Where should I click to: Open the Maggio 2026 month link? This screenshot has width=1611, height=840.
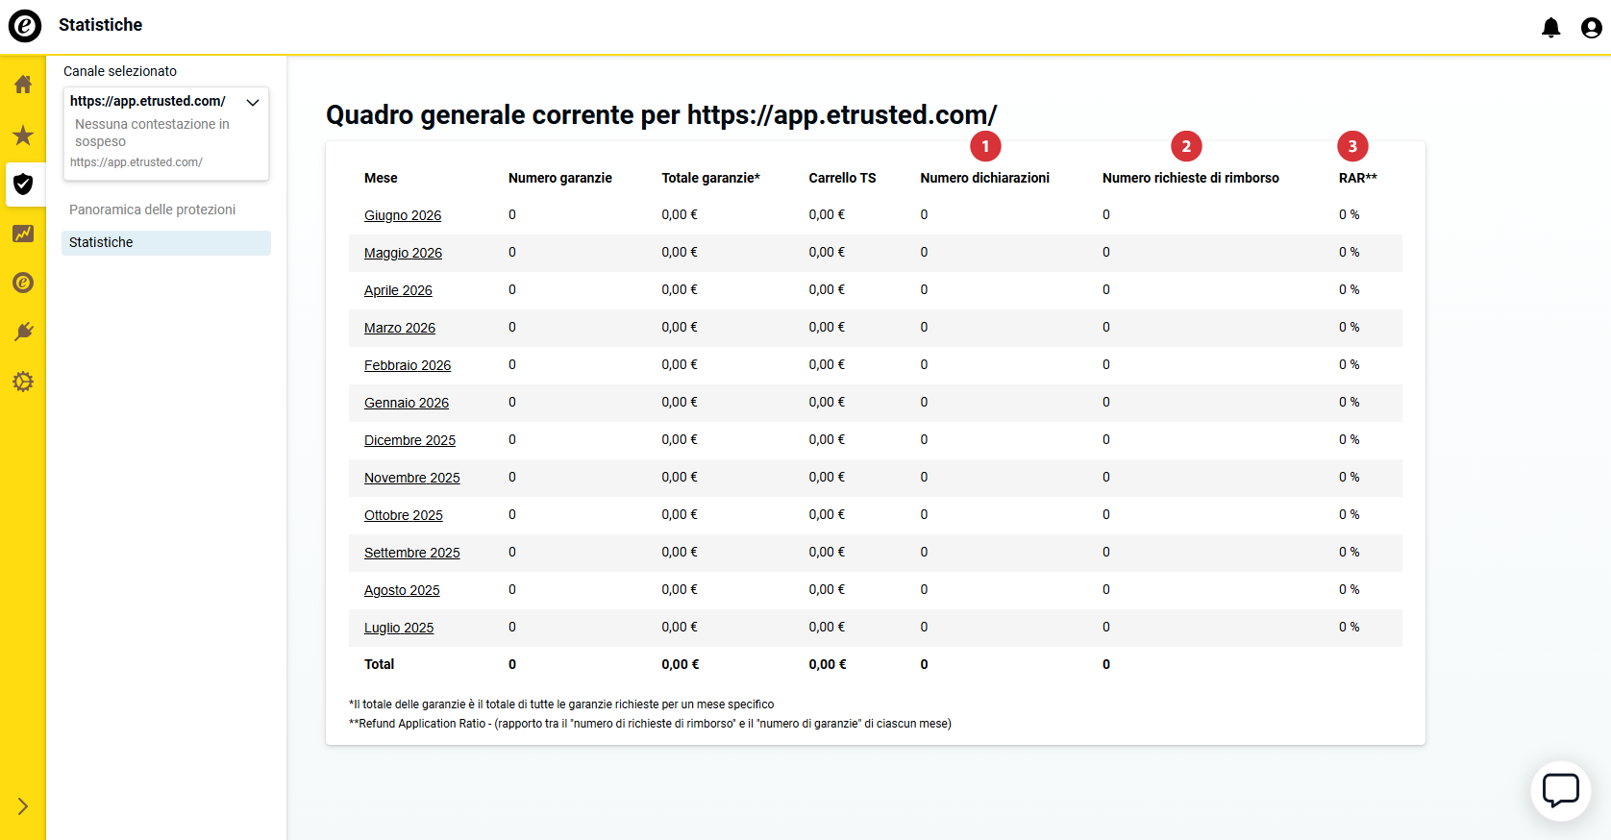(403, 253)
